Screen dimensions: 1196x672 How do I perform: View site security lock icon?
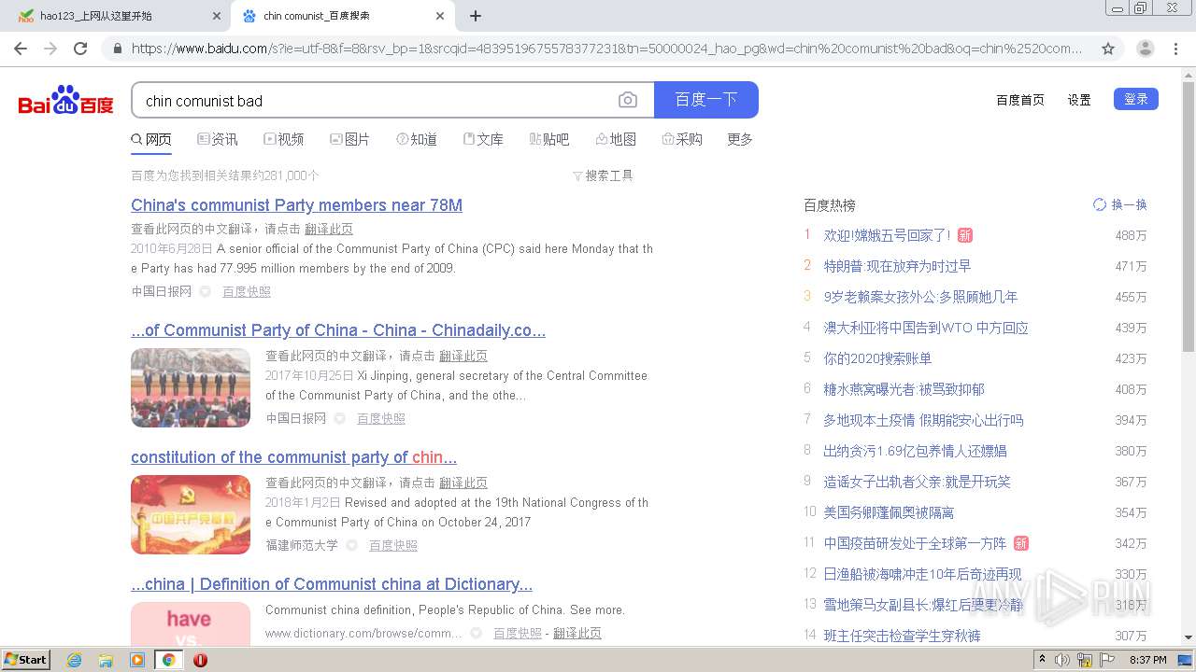pos(117,49)
